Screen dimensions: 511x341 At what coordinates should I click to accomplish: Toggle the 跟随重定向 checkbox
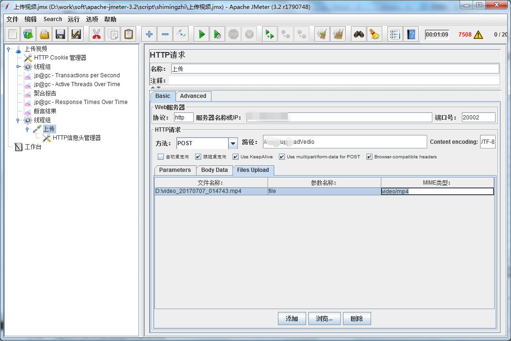tap(198, 156)
